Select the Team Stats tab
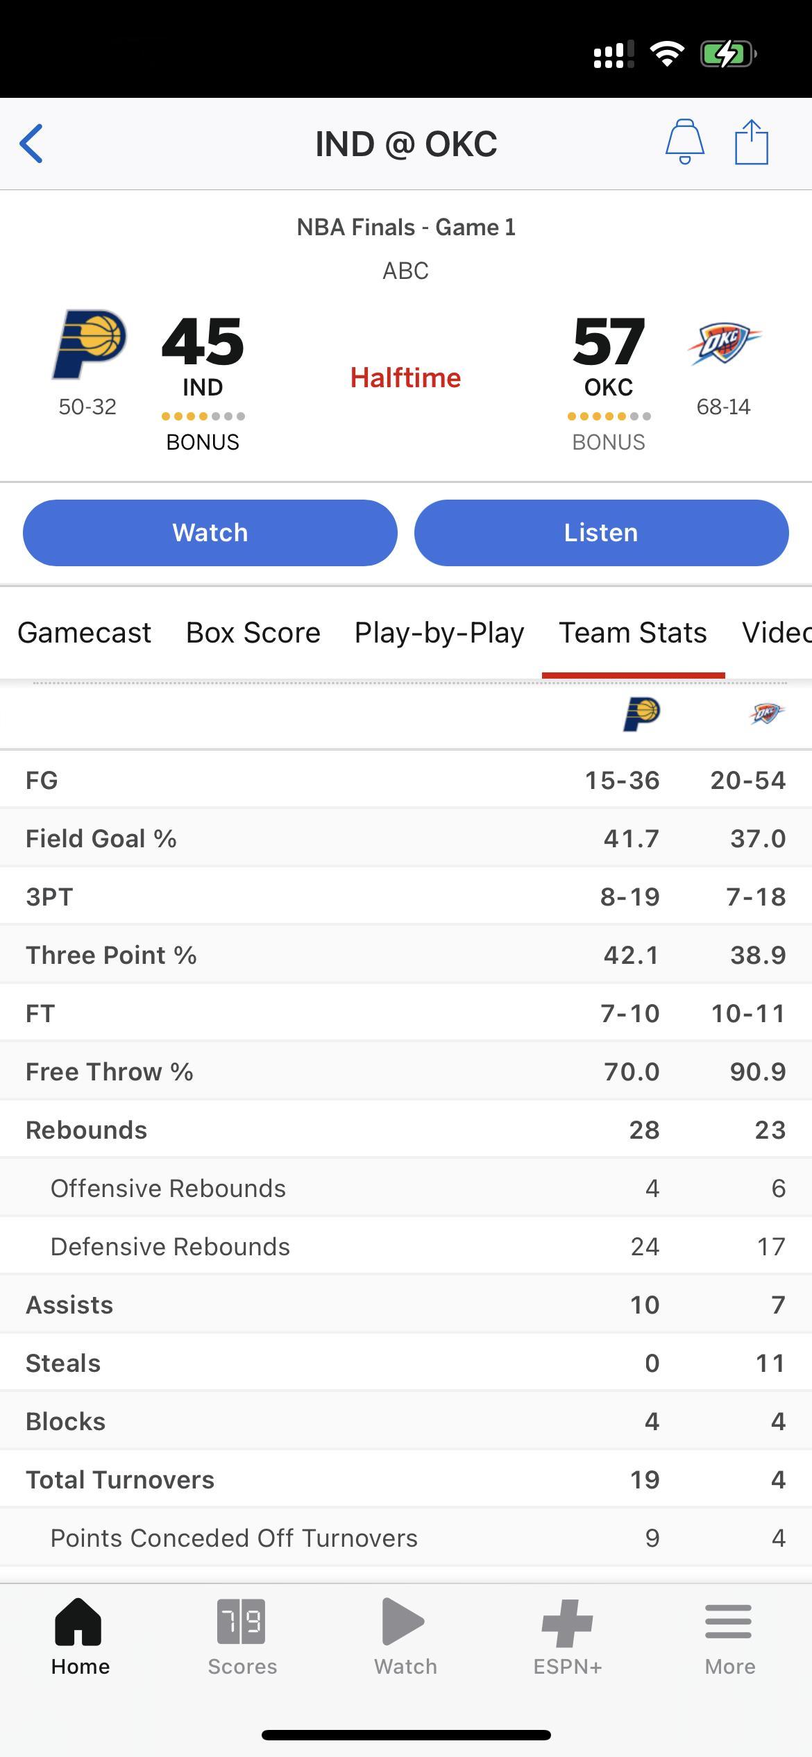The image size is (812, 1757). tap(633, 633)
